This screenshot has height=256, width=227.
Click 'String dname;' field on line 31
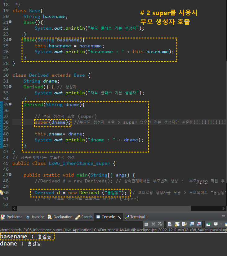(x=42, y=81)
